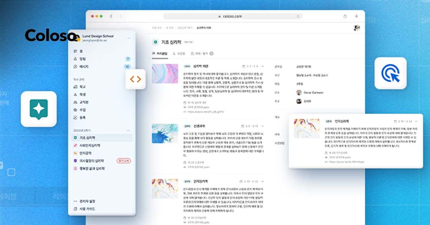
Task: Open Oscar Carlsson instructor profile
Action: coord(310,93)
